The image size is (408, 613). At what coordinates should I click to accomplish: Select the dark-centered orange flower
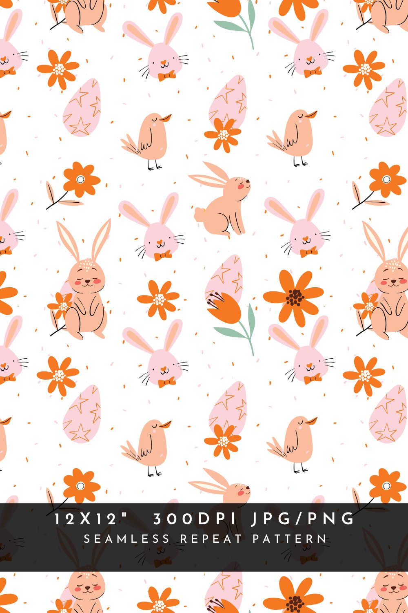click(x=294, y=296)
